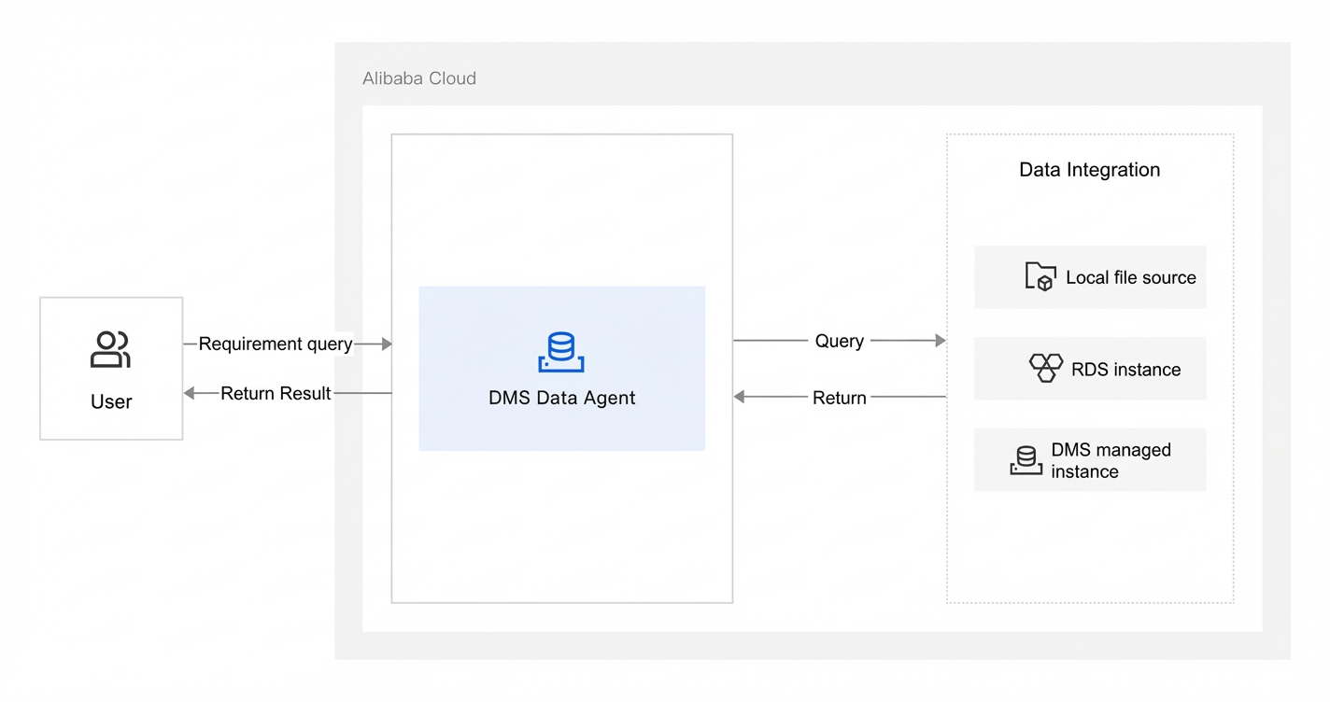Image resolution: width=1330 pixels, height=702 pixels.
Task: Select the "DMS Data Agent" label
Action: click(562, 398)
